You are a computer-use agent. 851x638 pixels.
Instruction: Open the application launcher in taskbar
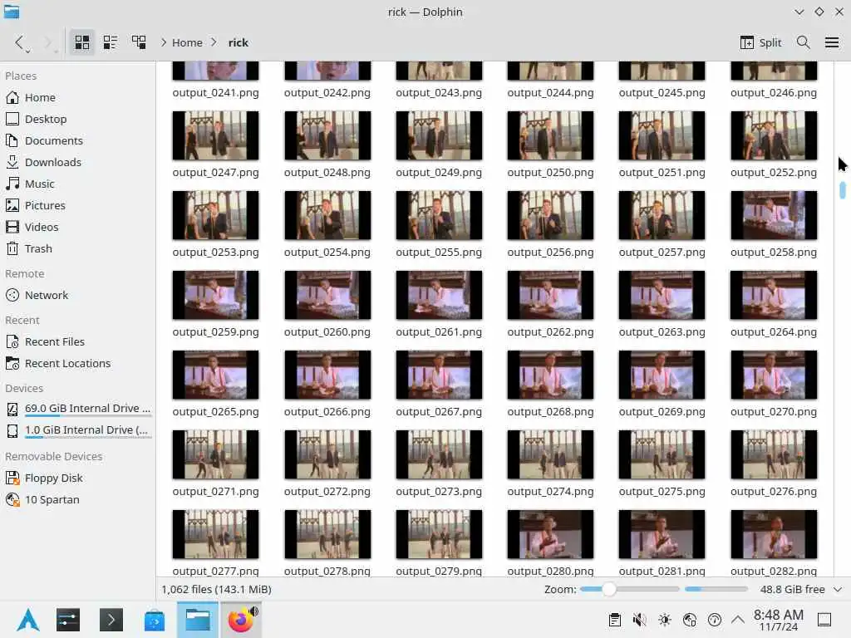[x=27, y=620]
